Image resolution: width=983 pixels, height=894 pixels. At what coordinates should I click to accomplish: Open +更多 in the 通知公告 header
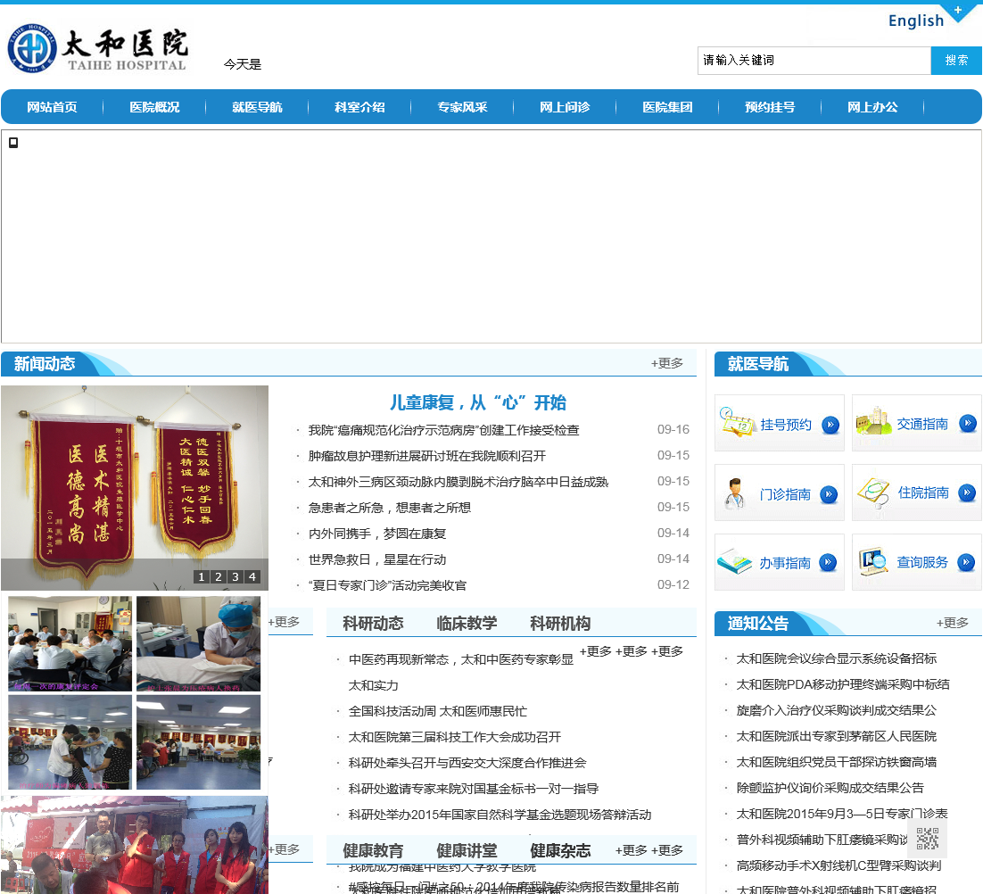pos(953,623)
